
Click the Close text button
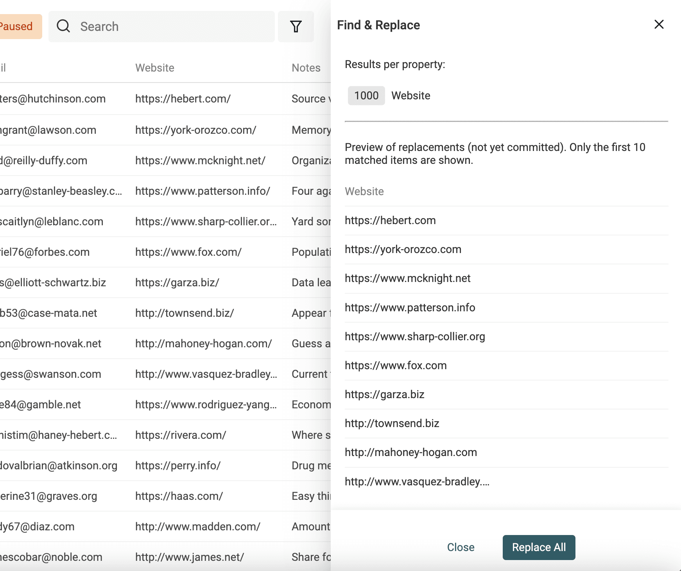pos(461,547)
